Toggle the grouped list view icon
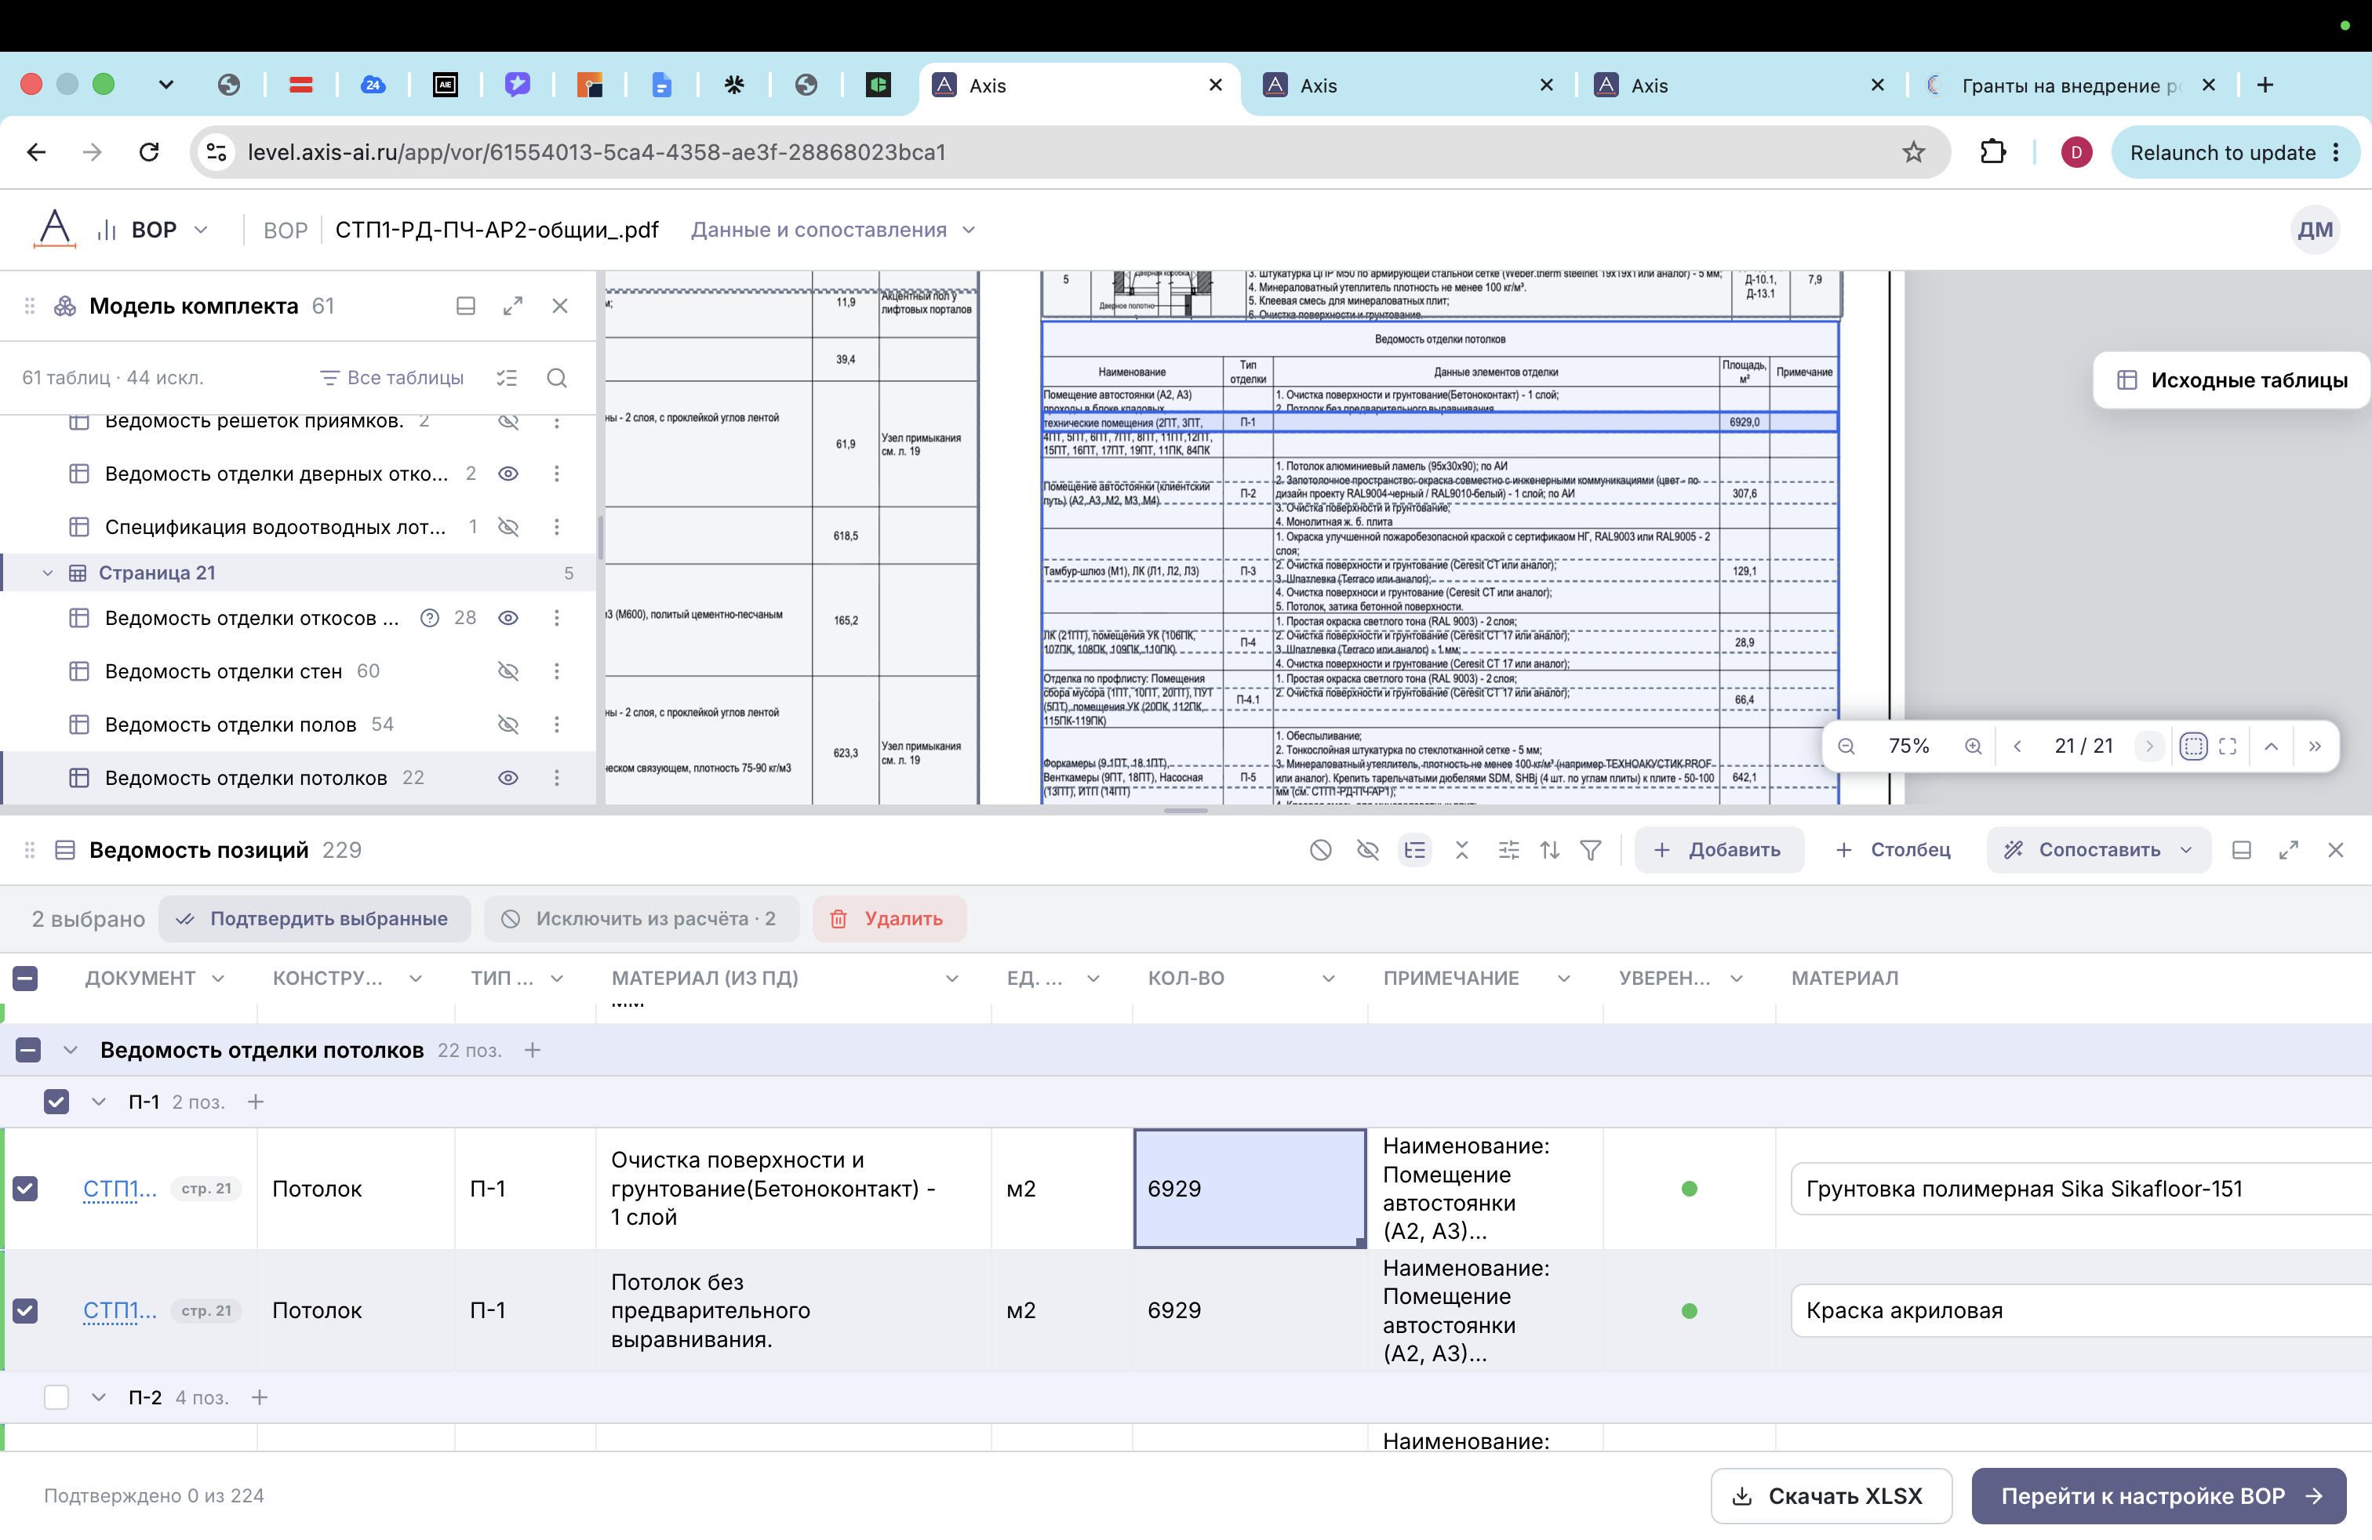The width and height of the screenshot is (2372, 1540). tap(1414, 850)
